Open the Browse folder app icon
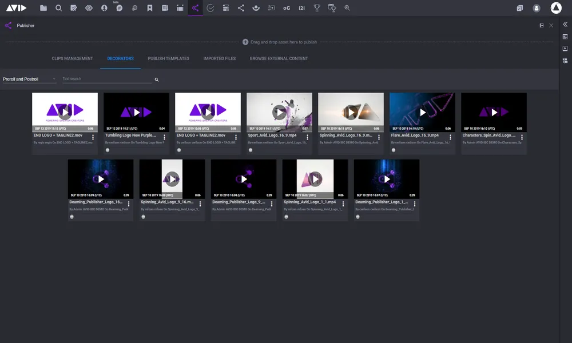Image resolution: width=572 pixels, height=343 pixels. 43,8
